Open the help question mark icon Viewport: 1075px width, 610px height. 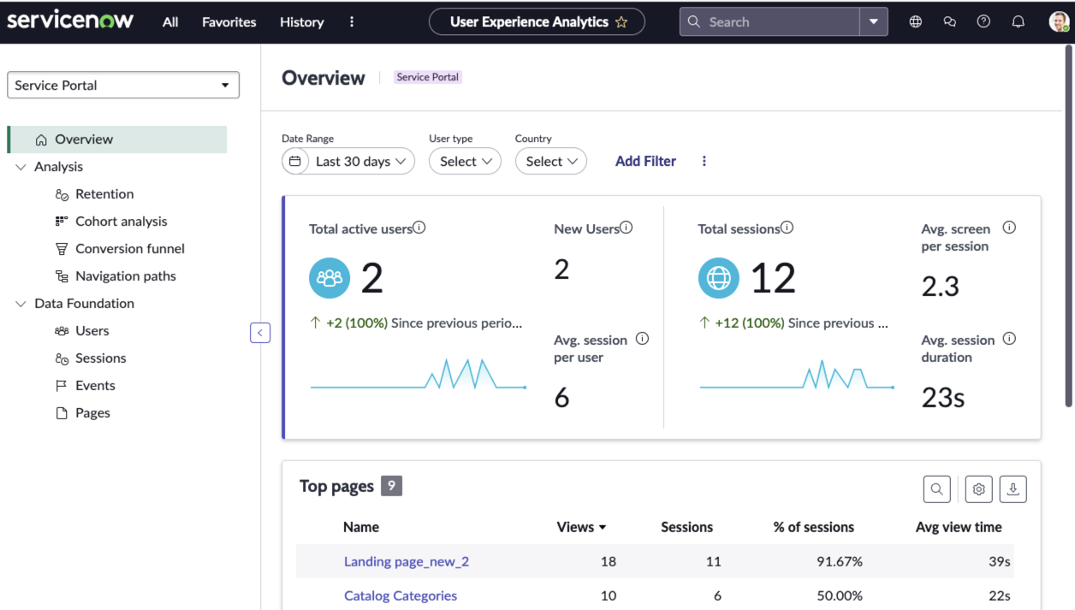click(x=983, y=22)
